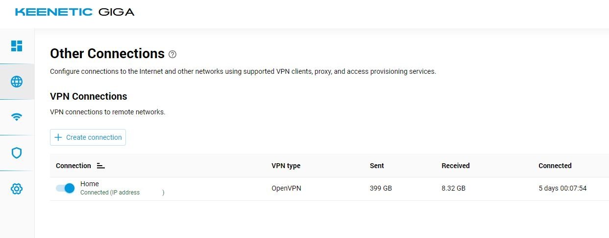This screenshot has height=238, width=609.
Task: Open the Home connection entry
Action: 90,184
